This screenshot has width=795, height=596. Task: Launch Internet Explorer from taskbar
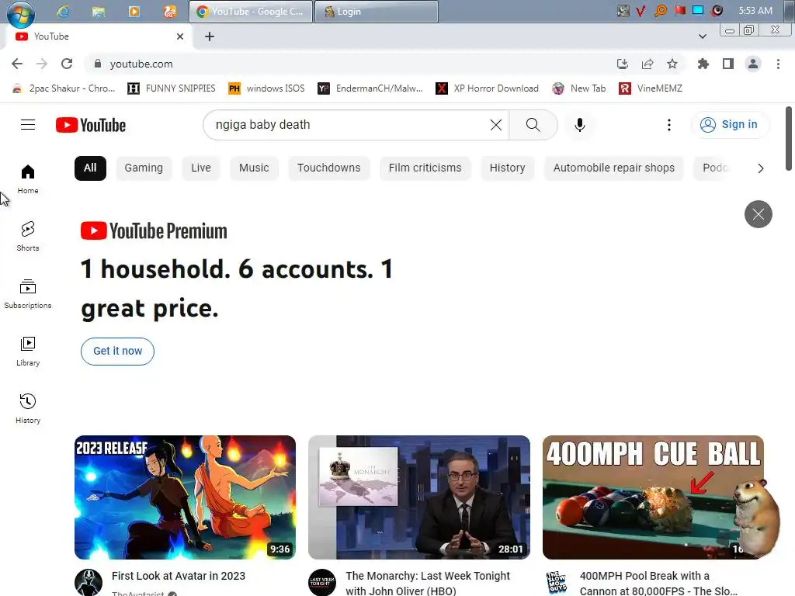coord(63,11)
